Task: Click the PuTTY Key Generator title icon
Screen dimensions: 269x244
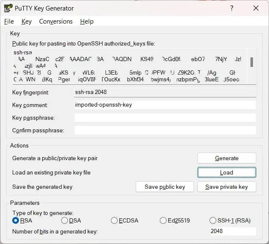Action: [8, 8]
